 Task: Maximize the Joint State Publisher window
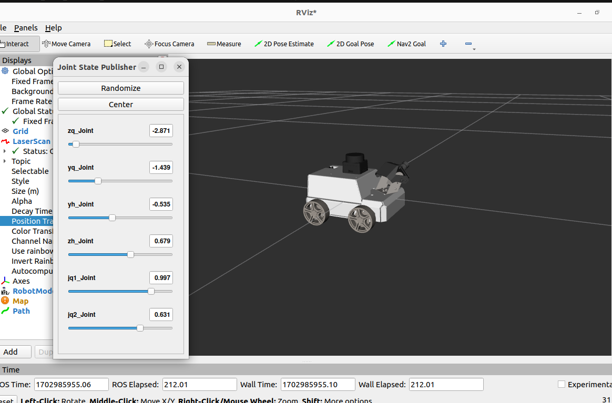161,67
